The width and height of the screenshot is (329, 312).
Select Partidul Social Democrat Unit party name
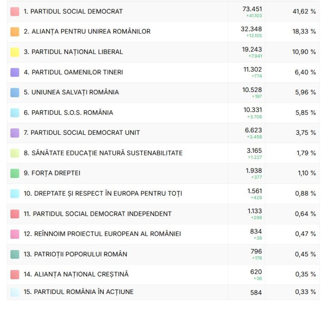[x=81, y=133]
